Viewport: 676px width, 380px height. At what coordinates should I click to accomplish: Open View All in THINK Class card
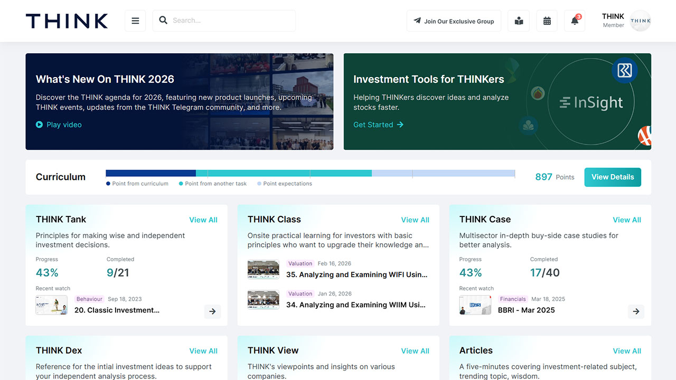pos(415,220)
